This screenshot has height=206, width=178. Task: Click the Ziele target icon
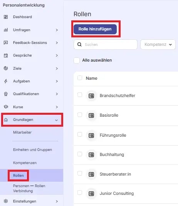[6, 68]
